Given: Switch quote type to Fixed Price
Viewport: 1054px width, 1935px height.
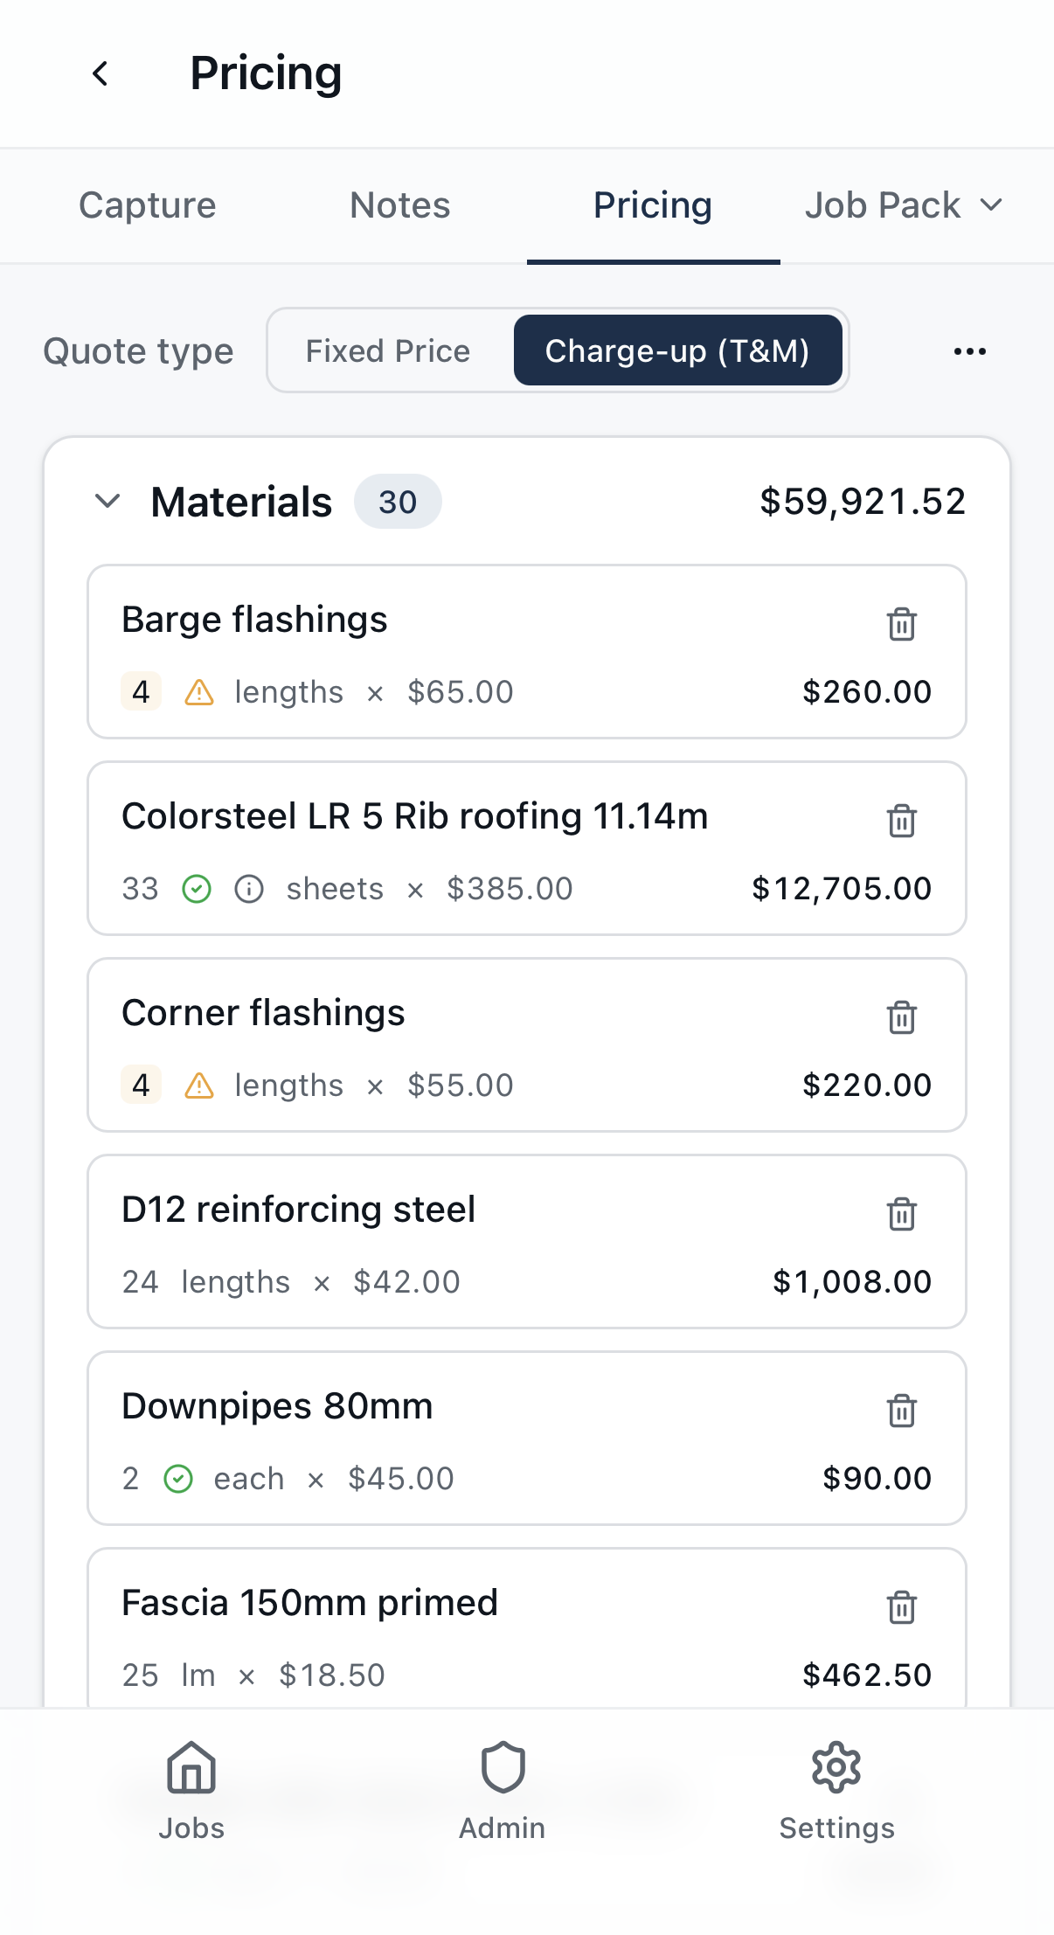Looking at the screenshot, I should coord(387,350).
